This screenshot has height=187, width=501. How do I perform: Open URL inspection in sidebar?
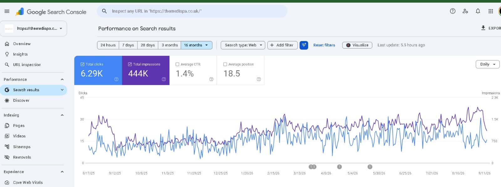click(x=27, y=65)
